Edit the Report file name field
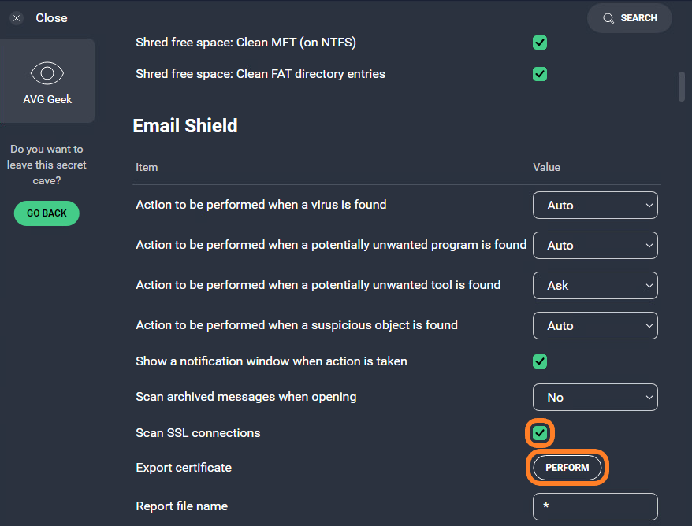This screenshot has height=526, width=692. [595, 506]
